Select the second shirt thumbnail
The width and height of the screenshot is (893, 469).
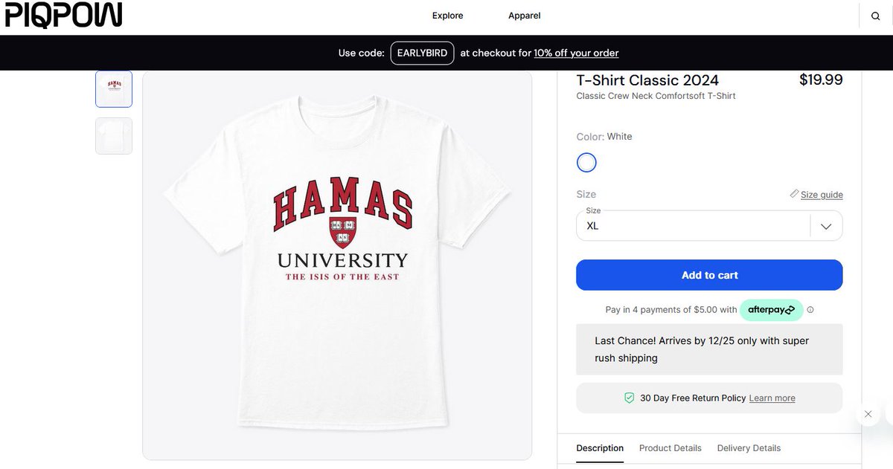[114, 136]
